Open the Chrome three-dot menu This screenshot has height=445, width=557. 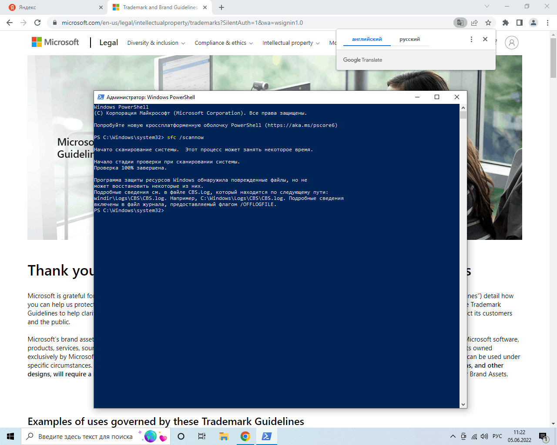click(547, 23)
